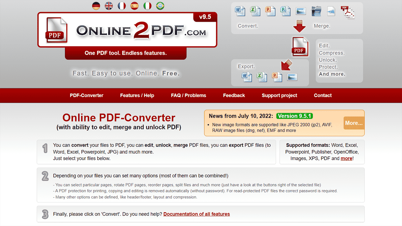
Task: Click the stacked PDF files merge icon
Action: 347,12
